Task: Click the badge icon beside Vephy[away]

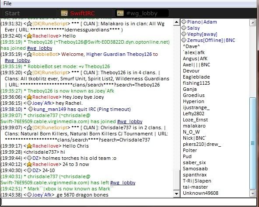Action: point(184,34)
